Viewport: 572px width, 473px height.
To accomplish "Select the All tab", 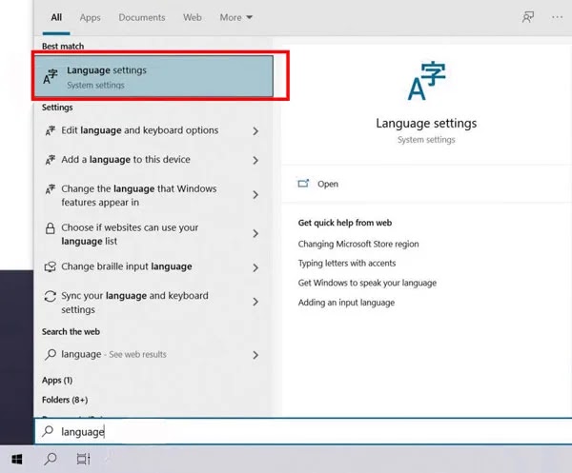I will [x=56, y=17].
